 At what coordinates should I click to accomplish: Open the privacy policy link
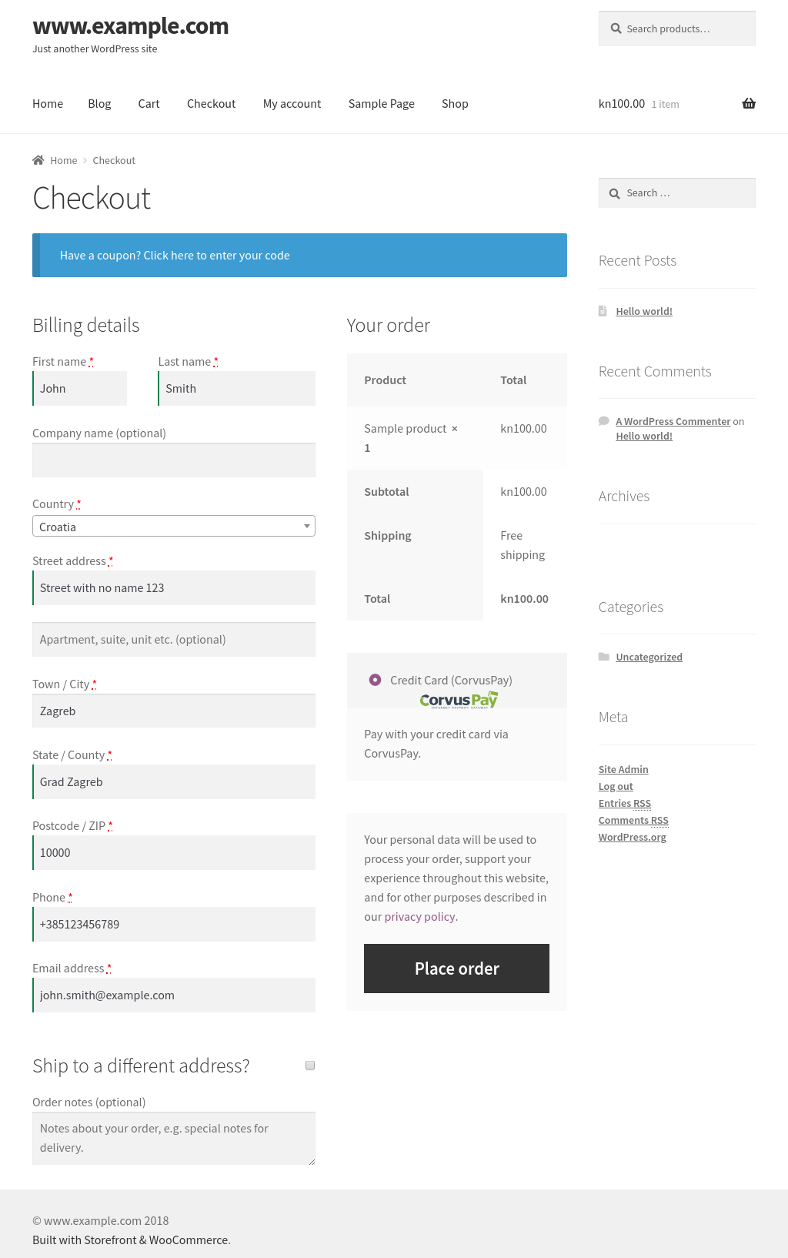point(419,917)
